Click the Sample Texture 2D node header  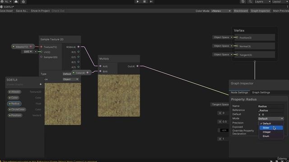[60, 39]
